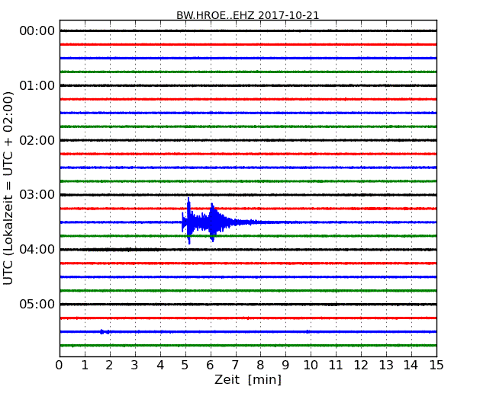Click the x-axis tick label 15
Viewport: 496px width, 396px height.
436,366
